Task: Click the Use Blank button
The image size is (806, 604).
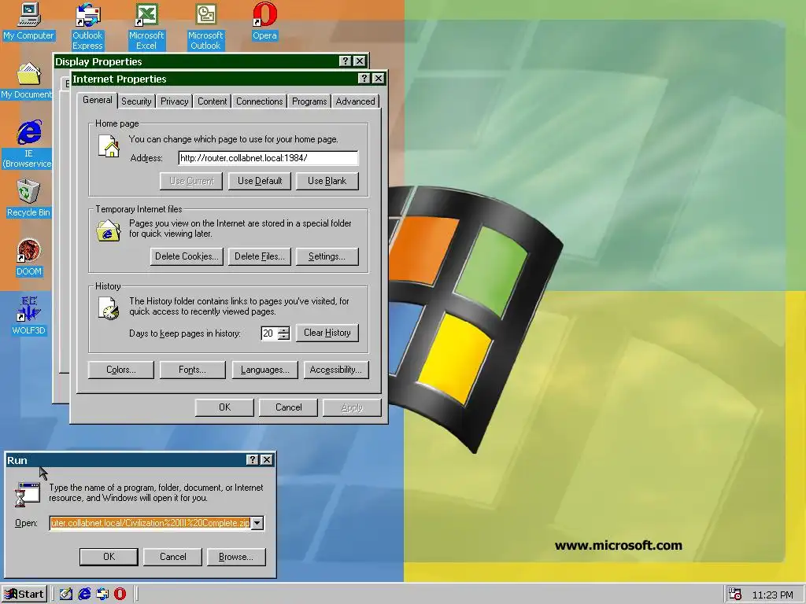Action: 327,181
